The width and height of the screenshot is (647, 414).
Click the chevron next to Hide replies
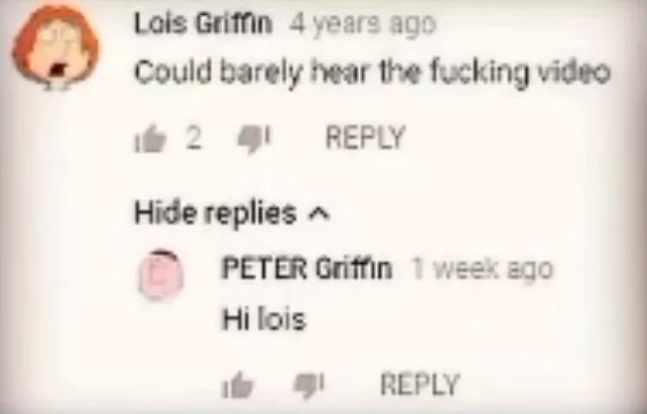320,214
